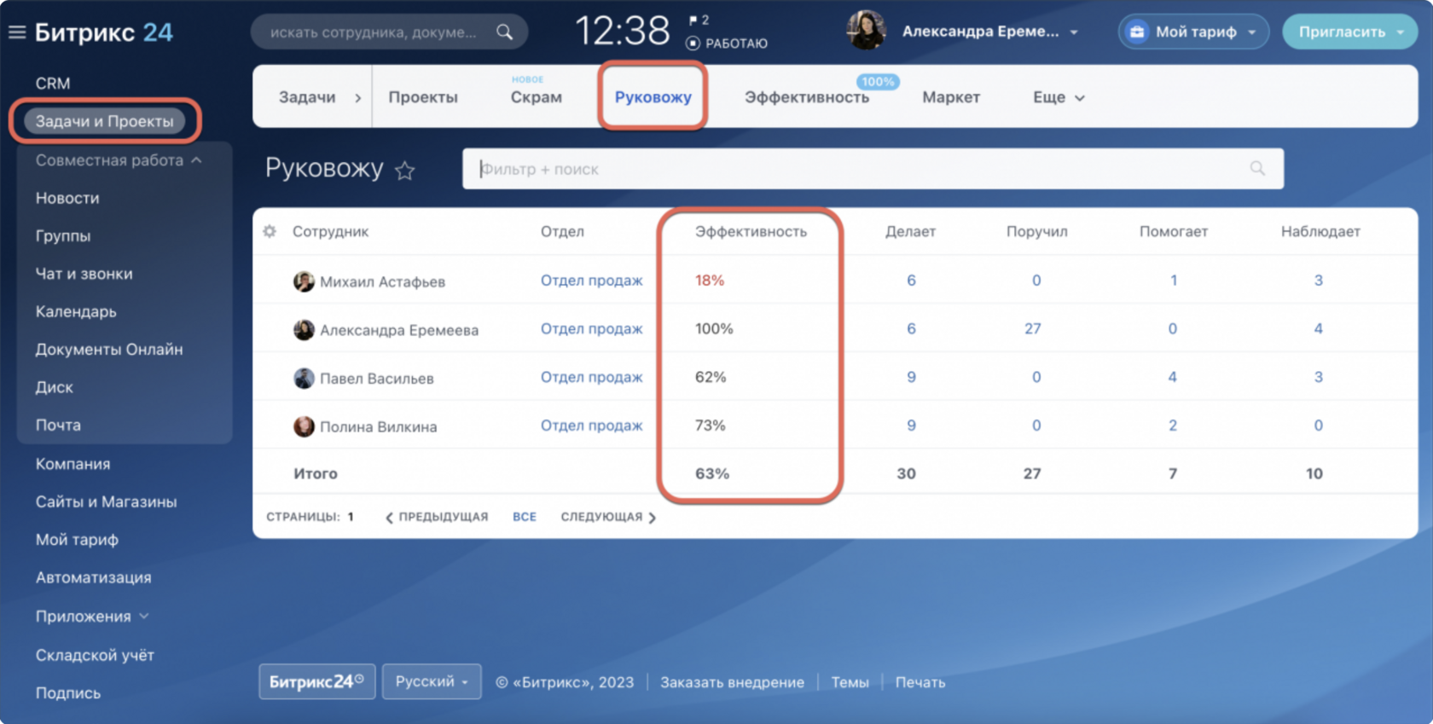Click the 12:38 work time clock
Viewport: 1433px width, 724px height.
click(x=623, y=32)
